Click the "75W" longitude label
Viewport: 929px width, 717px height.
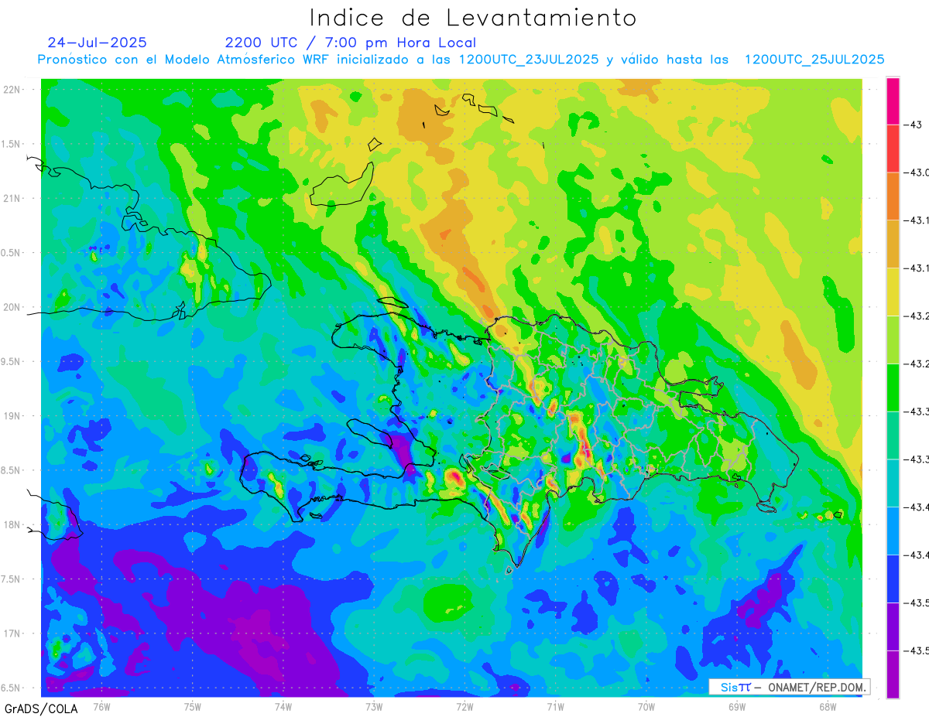[193, 706]
